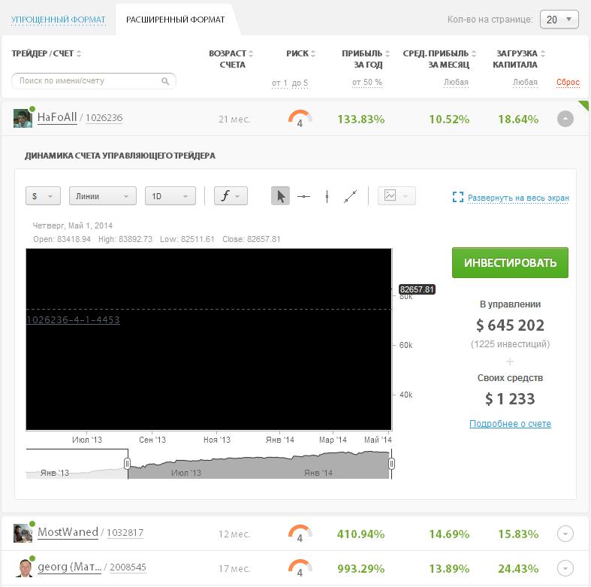
Task: Open the per-page count dropdown showing 20
Action: click(559, 20)
